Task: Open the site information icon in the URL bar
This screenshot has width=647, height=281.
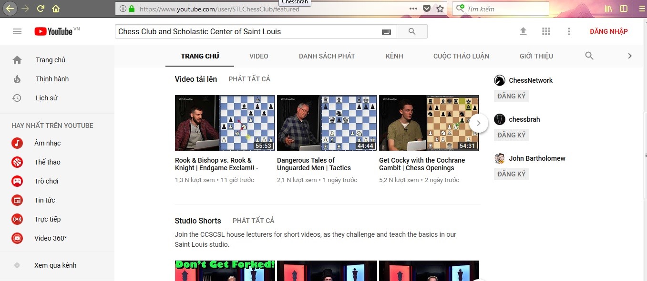Action: [x=123, y=9]
